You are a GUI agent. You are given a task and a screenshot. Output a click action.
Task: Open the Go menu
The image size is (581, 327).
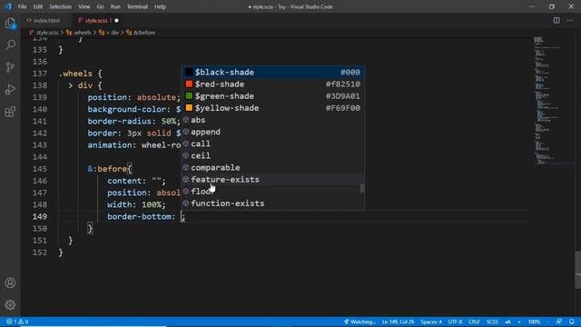click(101, 6)
